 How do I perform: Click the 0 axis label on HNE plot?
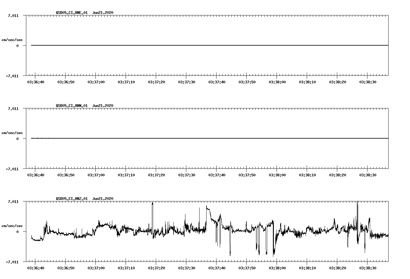[x=18, y=46]
